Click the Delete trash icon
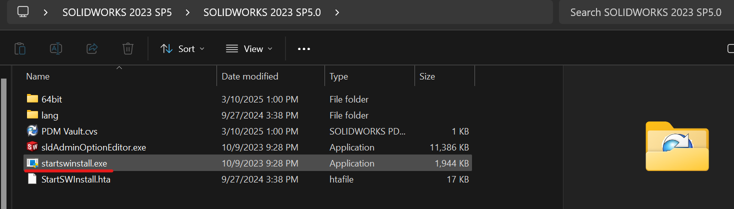The width and height of the screenshot is (734, 209). point(128,48)
